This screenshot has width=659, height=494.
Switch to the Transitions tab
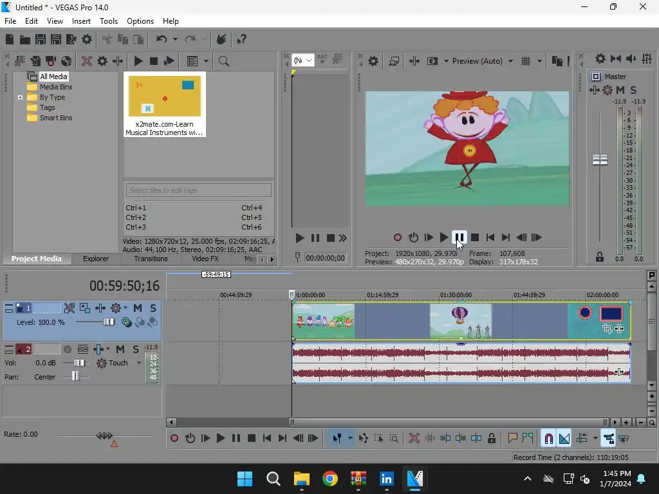click(x=151, y=259)
